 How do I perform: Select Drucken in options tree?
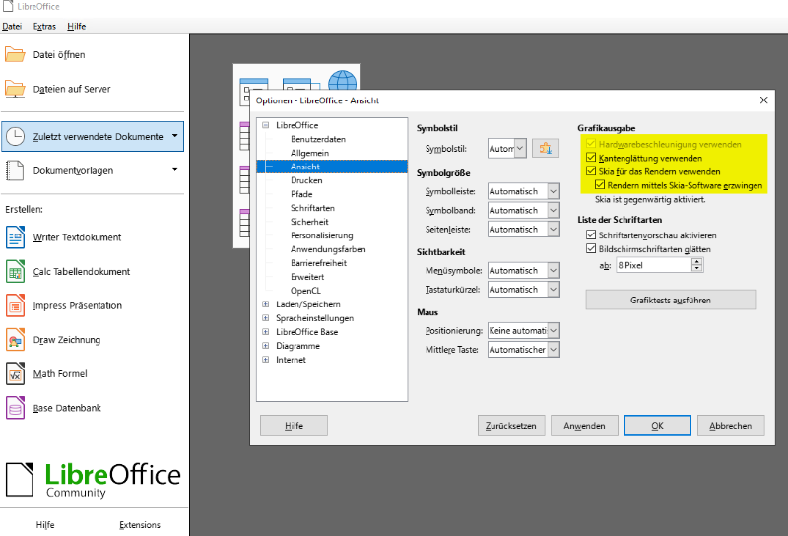(306, 180)
